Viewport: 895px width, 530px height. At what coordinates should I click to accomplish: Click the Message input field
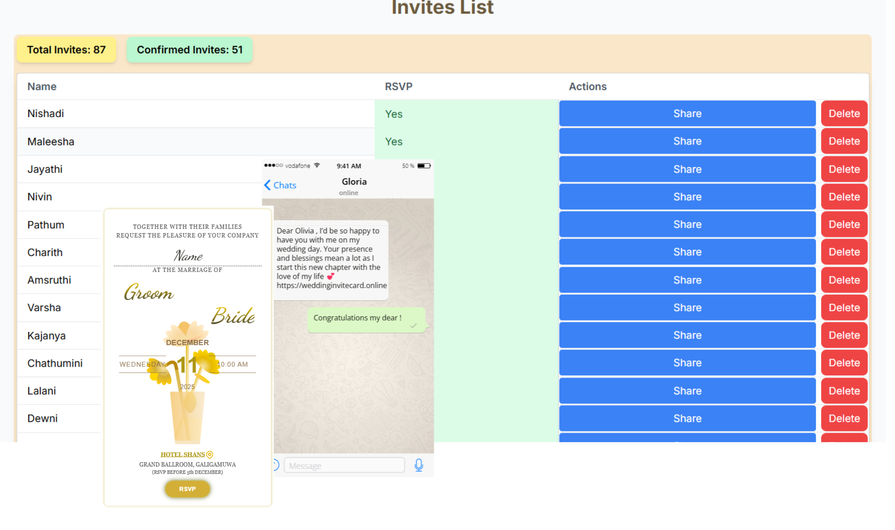(344, 465)
